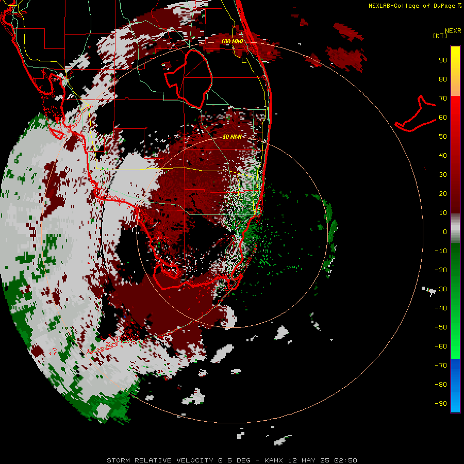Click the -10 value on velocity scale

441,251
